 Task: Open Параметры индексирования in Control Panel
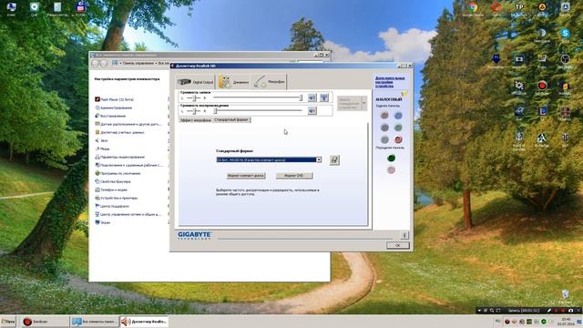pyautogui.click(x=119, y=157)
